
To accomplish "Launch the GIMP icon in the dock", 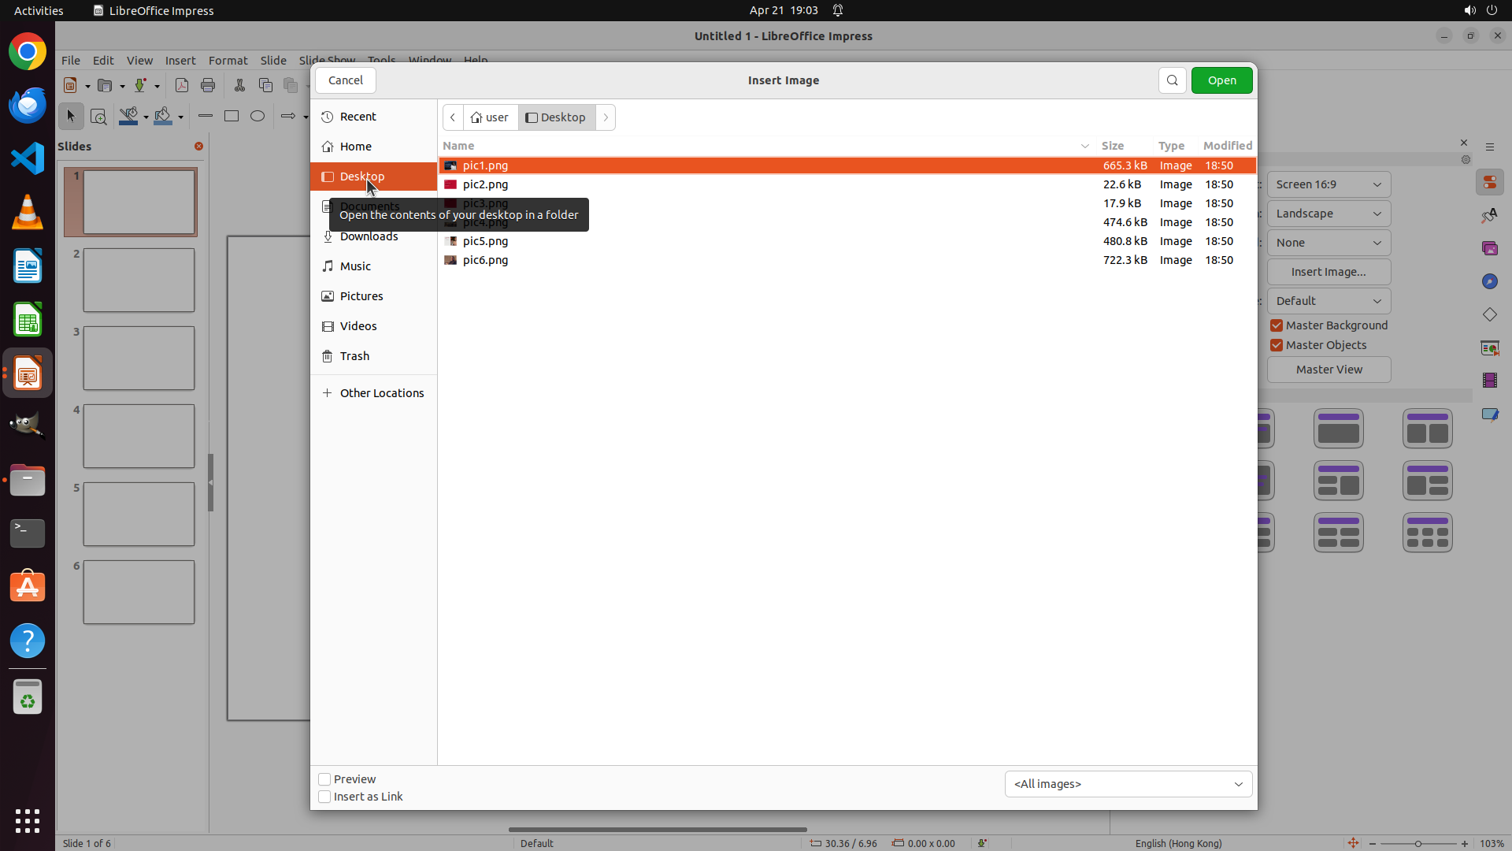I will pos(28,426).
